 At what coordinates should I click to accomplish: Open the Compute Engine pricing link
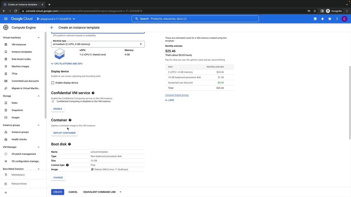pyautogui.click(x=177, y=95)
